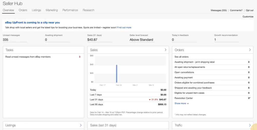Click the Orders panel title

[179, 50]
